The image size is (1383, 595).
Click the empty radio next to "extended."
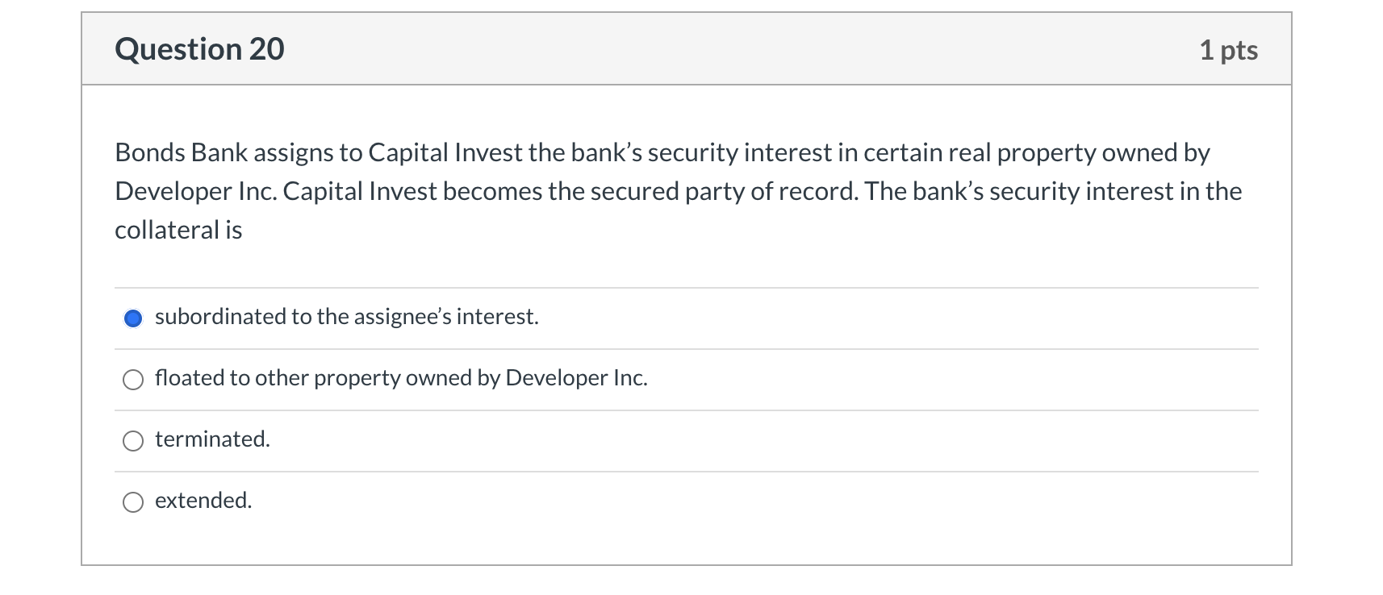tap(133, 501)
